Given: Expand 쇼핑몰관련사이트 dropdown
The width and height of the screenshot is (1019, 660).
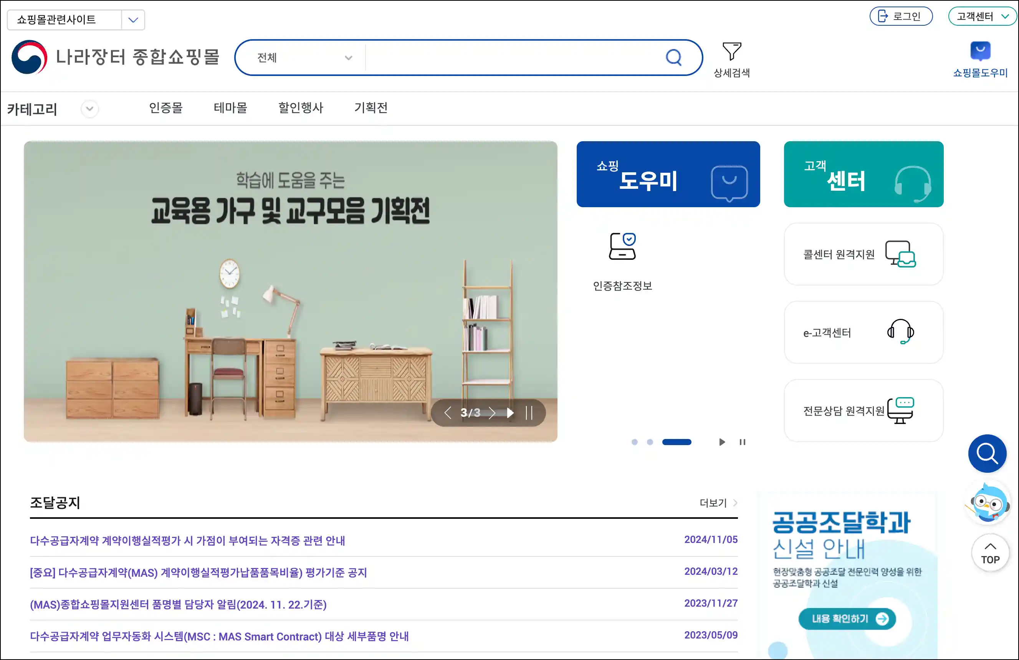Looking at the screenshot, I should (x=133, y=20).
